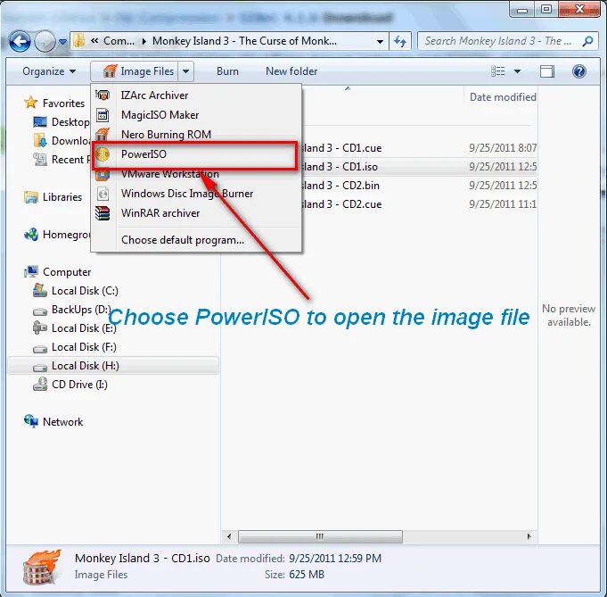
Task: Click Burn in the toolbar
Action: pyautogui.click(x=227, y=71)
